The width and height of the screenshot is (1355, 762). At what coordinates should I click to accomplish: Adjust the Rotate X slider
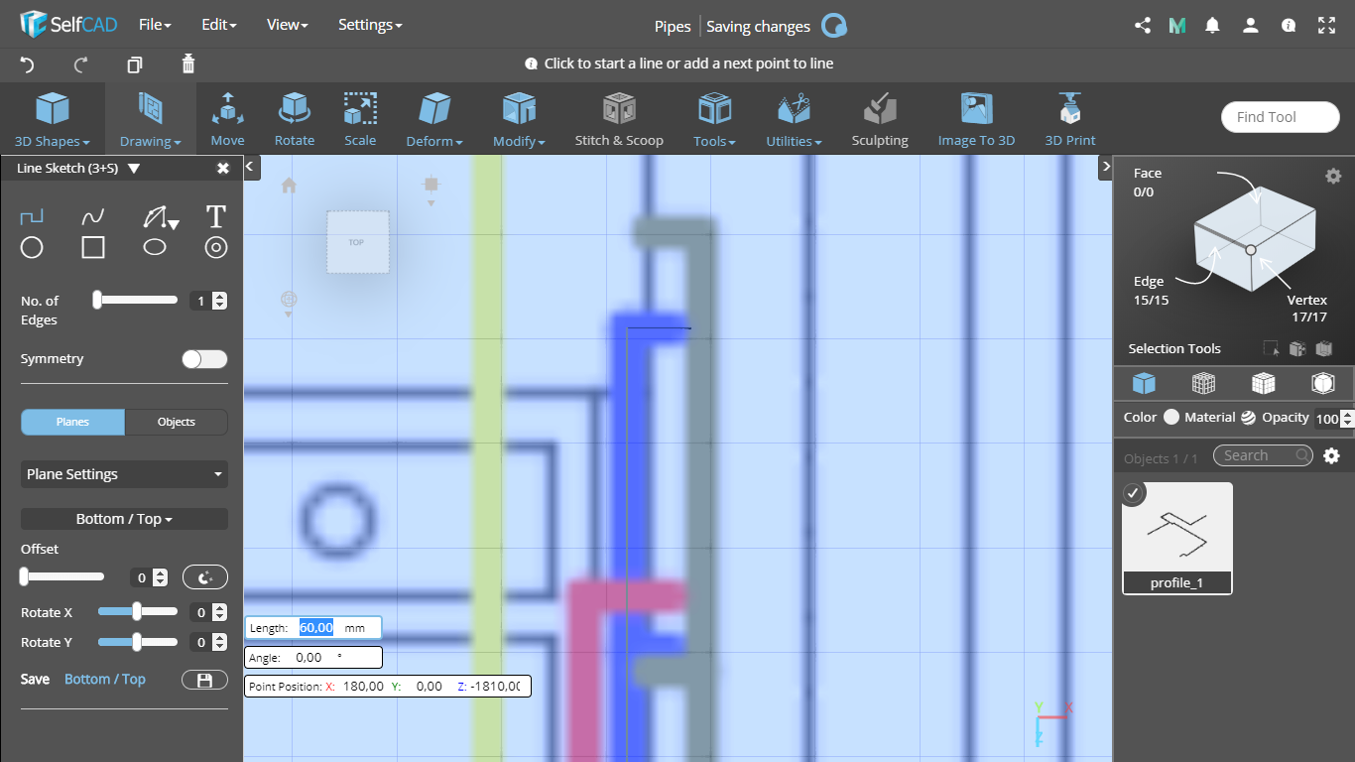click(x=138, y=612)
